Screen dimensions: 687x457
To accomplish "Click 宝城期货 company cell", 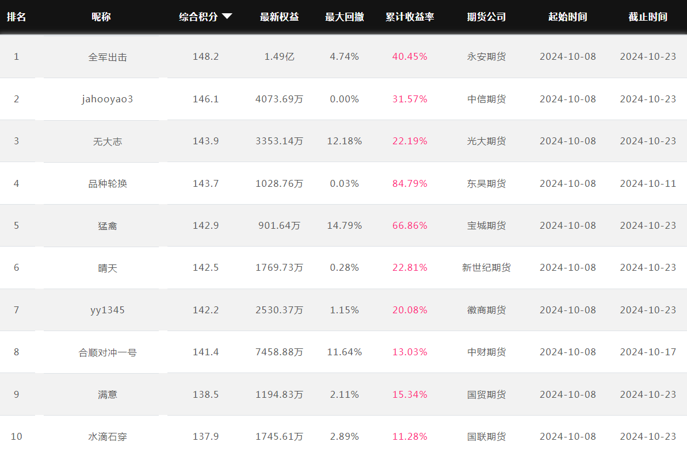I will (x=486, y=225).
